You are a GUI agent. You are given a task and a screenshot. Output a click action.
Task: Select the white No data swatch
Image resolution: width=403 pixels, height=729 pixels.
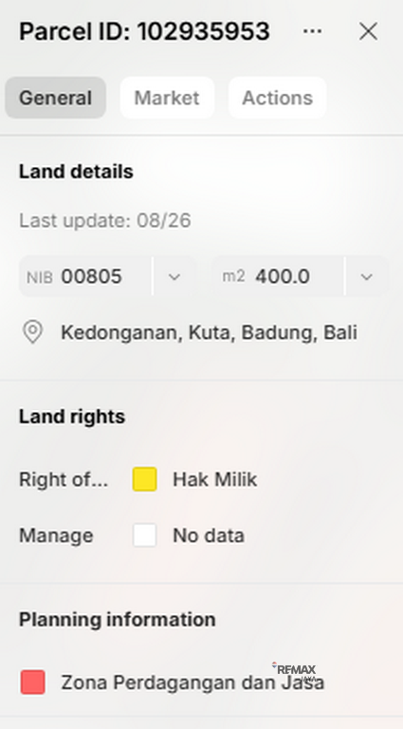pos(144,535)
